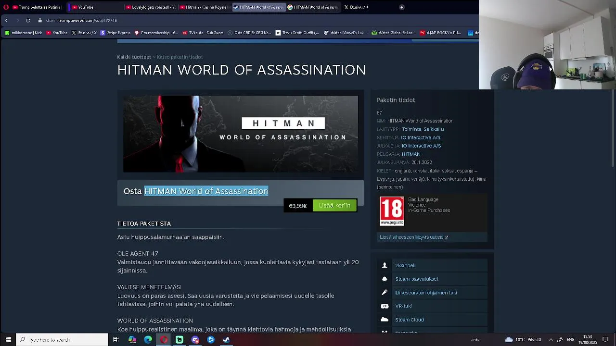This screenshot has height=346, width=616.
Task: Click the Lisää koriin add-to-cart button
Action: [x=334, y=206]
